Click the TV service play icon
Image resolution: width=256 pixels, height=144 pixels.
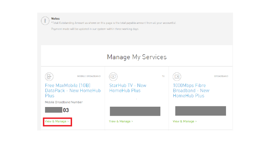coord(113,77)
